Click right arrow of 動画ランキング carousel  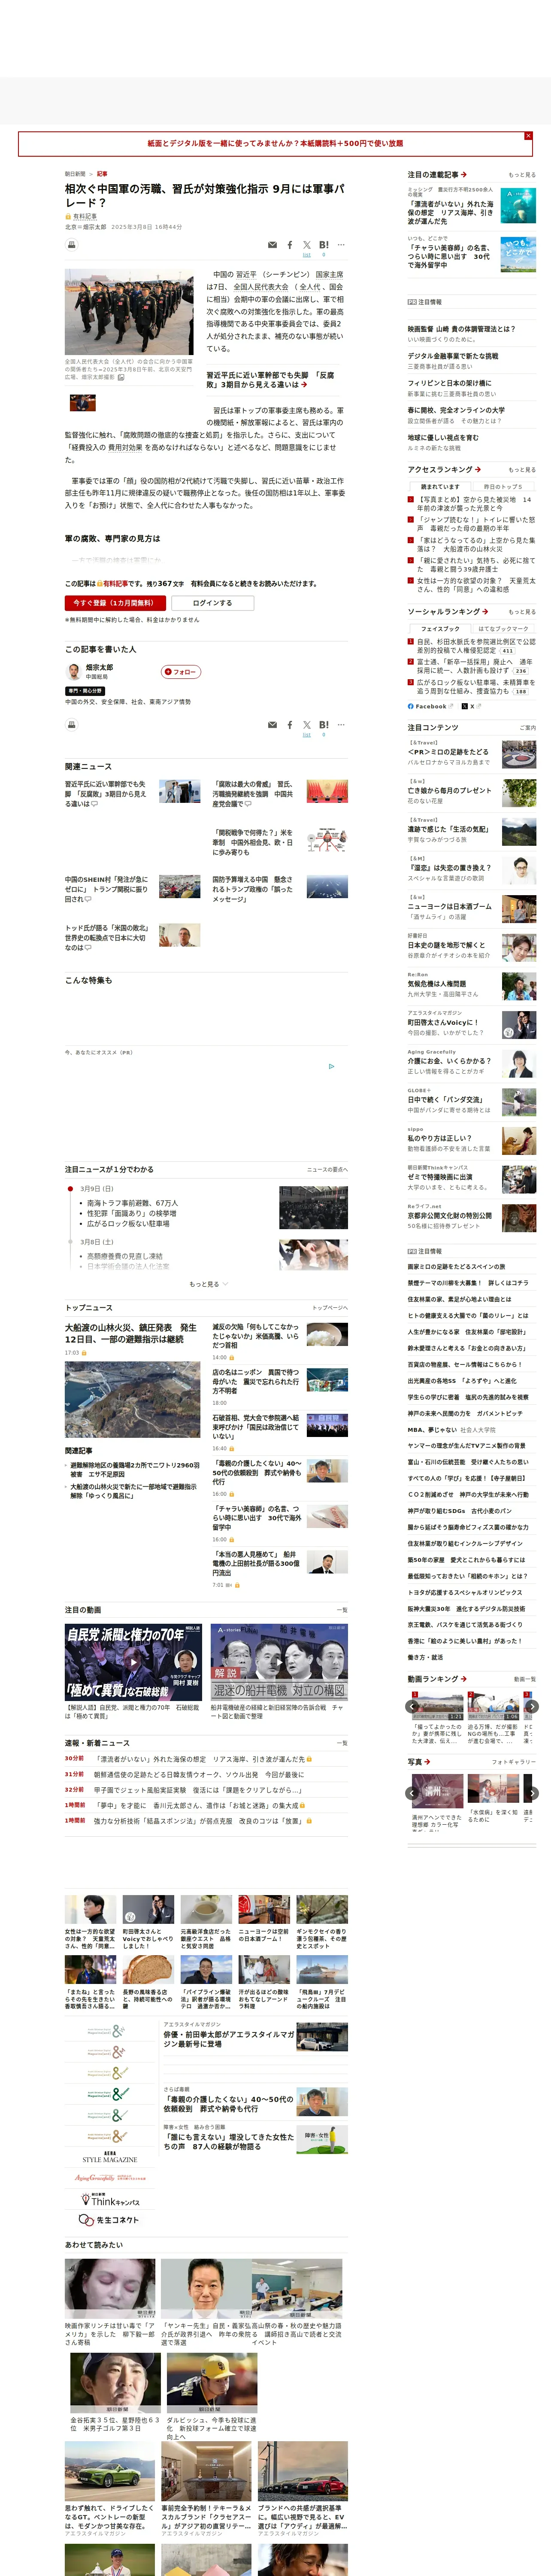click(532, 1707)
